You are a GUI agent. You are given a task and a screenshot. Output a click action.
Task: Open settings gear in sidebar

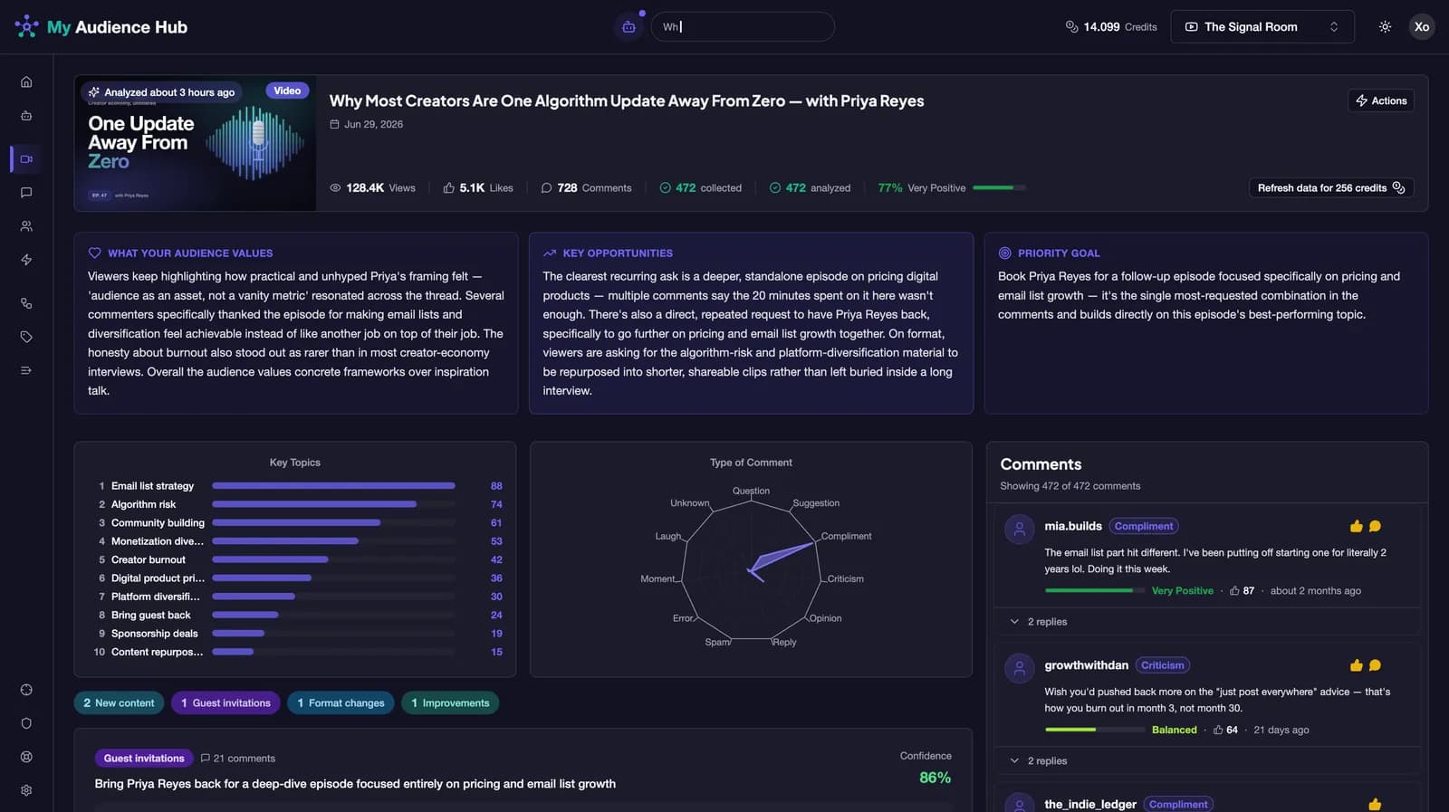coord(26,790)
